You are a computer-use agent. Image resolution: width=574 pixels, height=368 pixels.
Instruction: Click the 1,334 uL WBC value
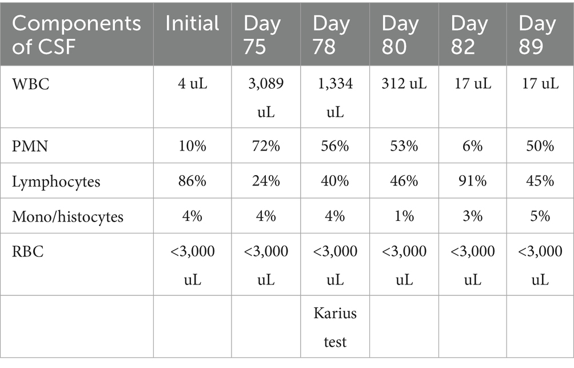[335, 97]
